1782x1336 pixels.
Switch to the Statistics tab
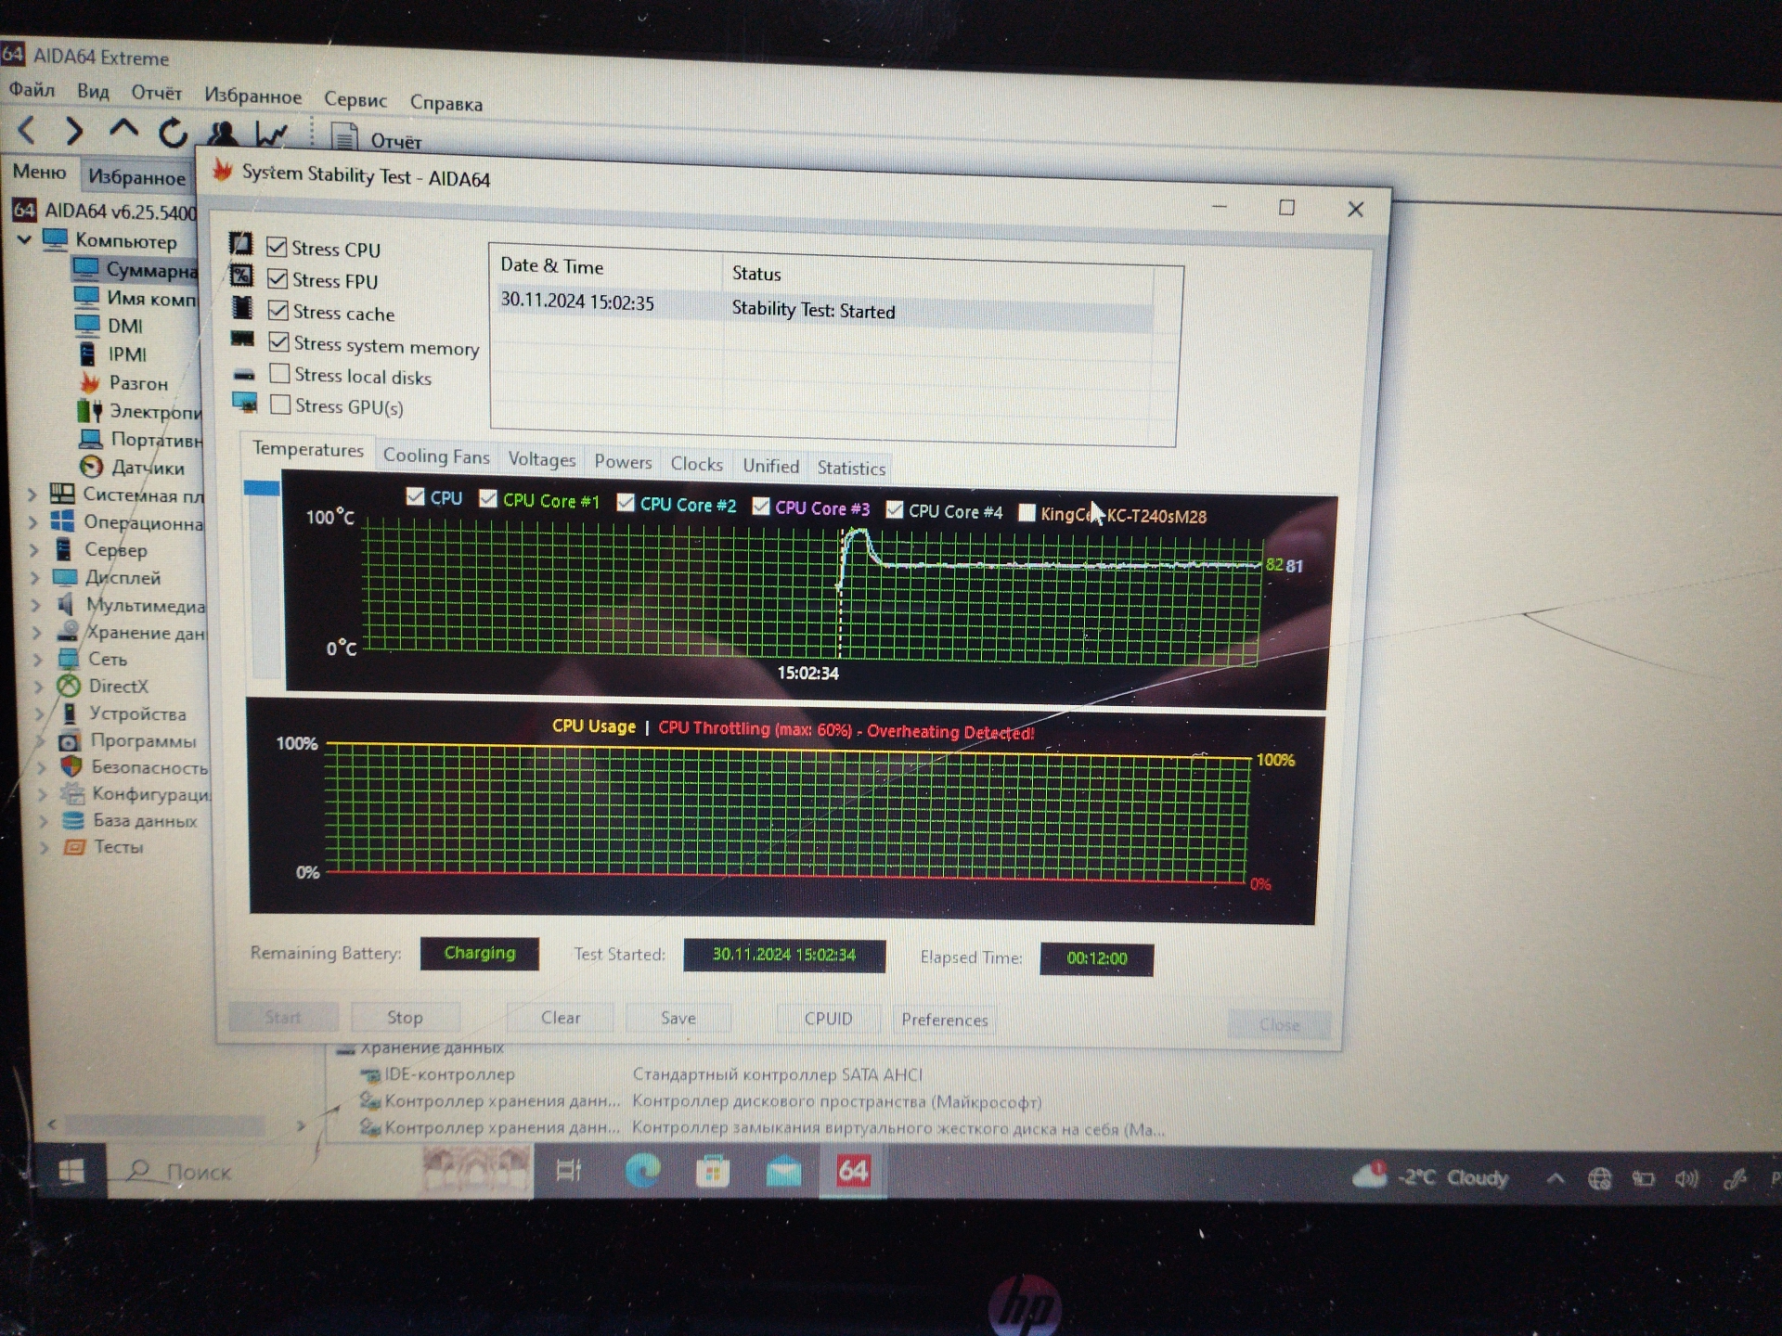pos(851,468)
